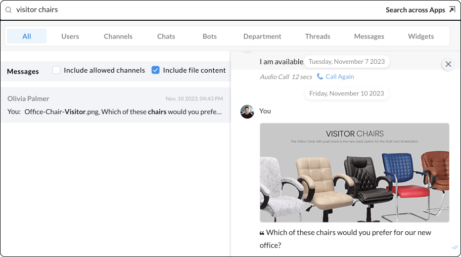461x257 pixels.
Task: Click the 'I am available' message
Action: (281, 62)
